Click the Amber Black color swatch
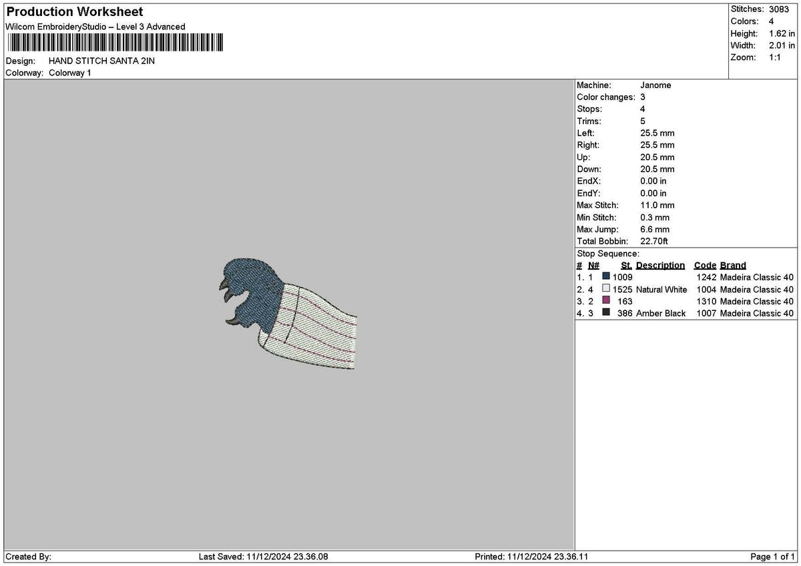Image resolution: width=801 pixels, height=566 pixels. tap(606, 312)
